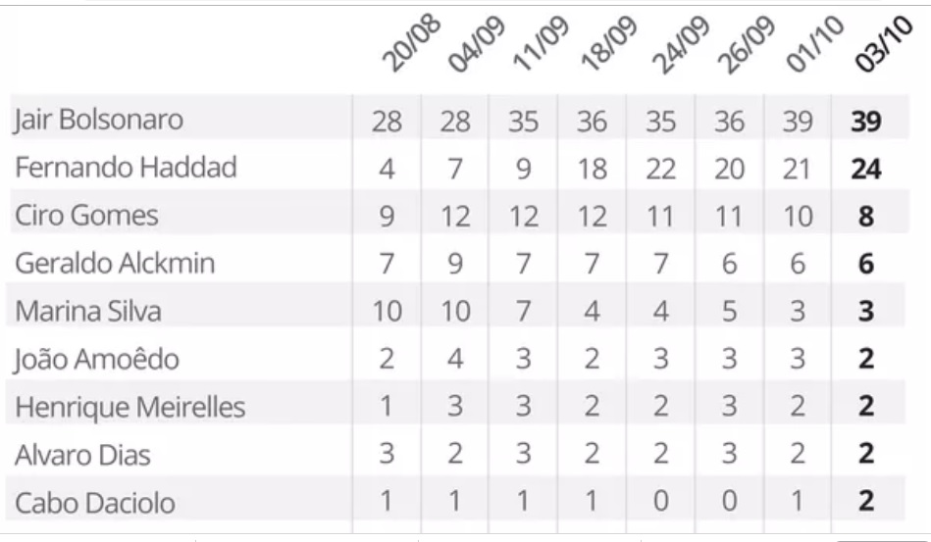Select the Cabo Daciolo row label
This screenshot has height=542, width=931.
point(95,504)
